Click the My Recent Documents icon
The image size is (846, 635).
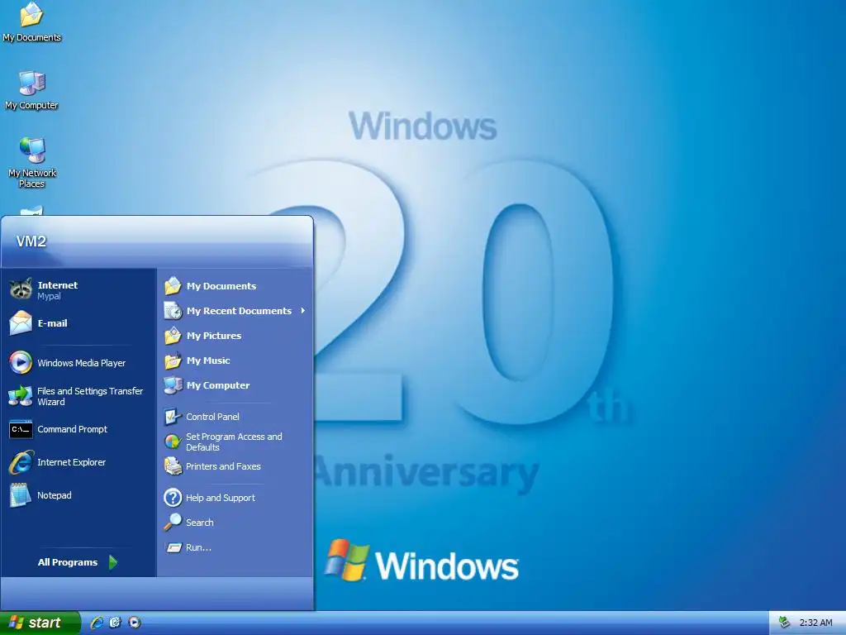click(173, 311)
